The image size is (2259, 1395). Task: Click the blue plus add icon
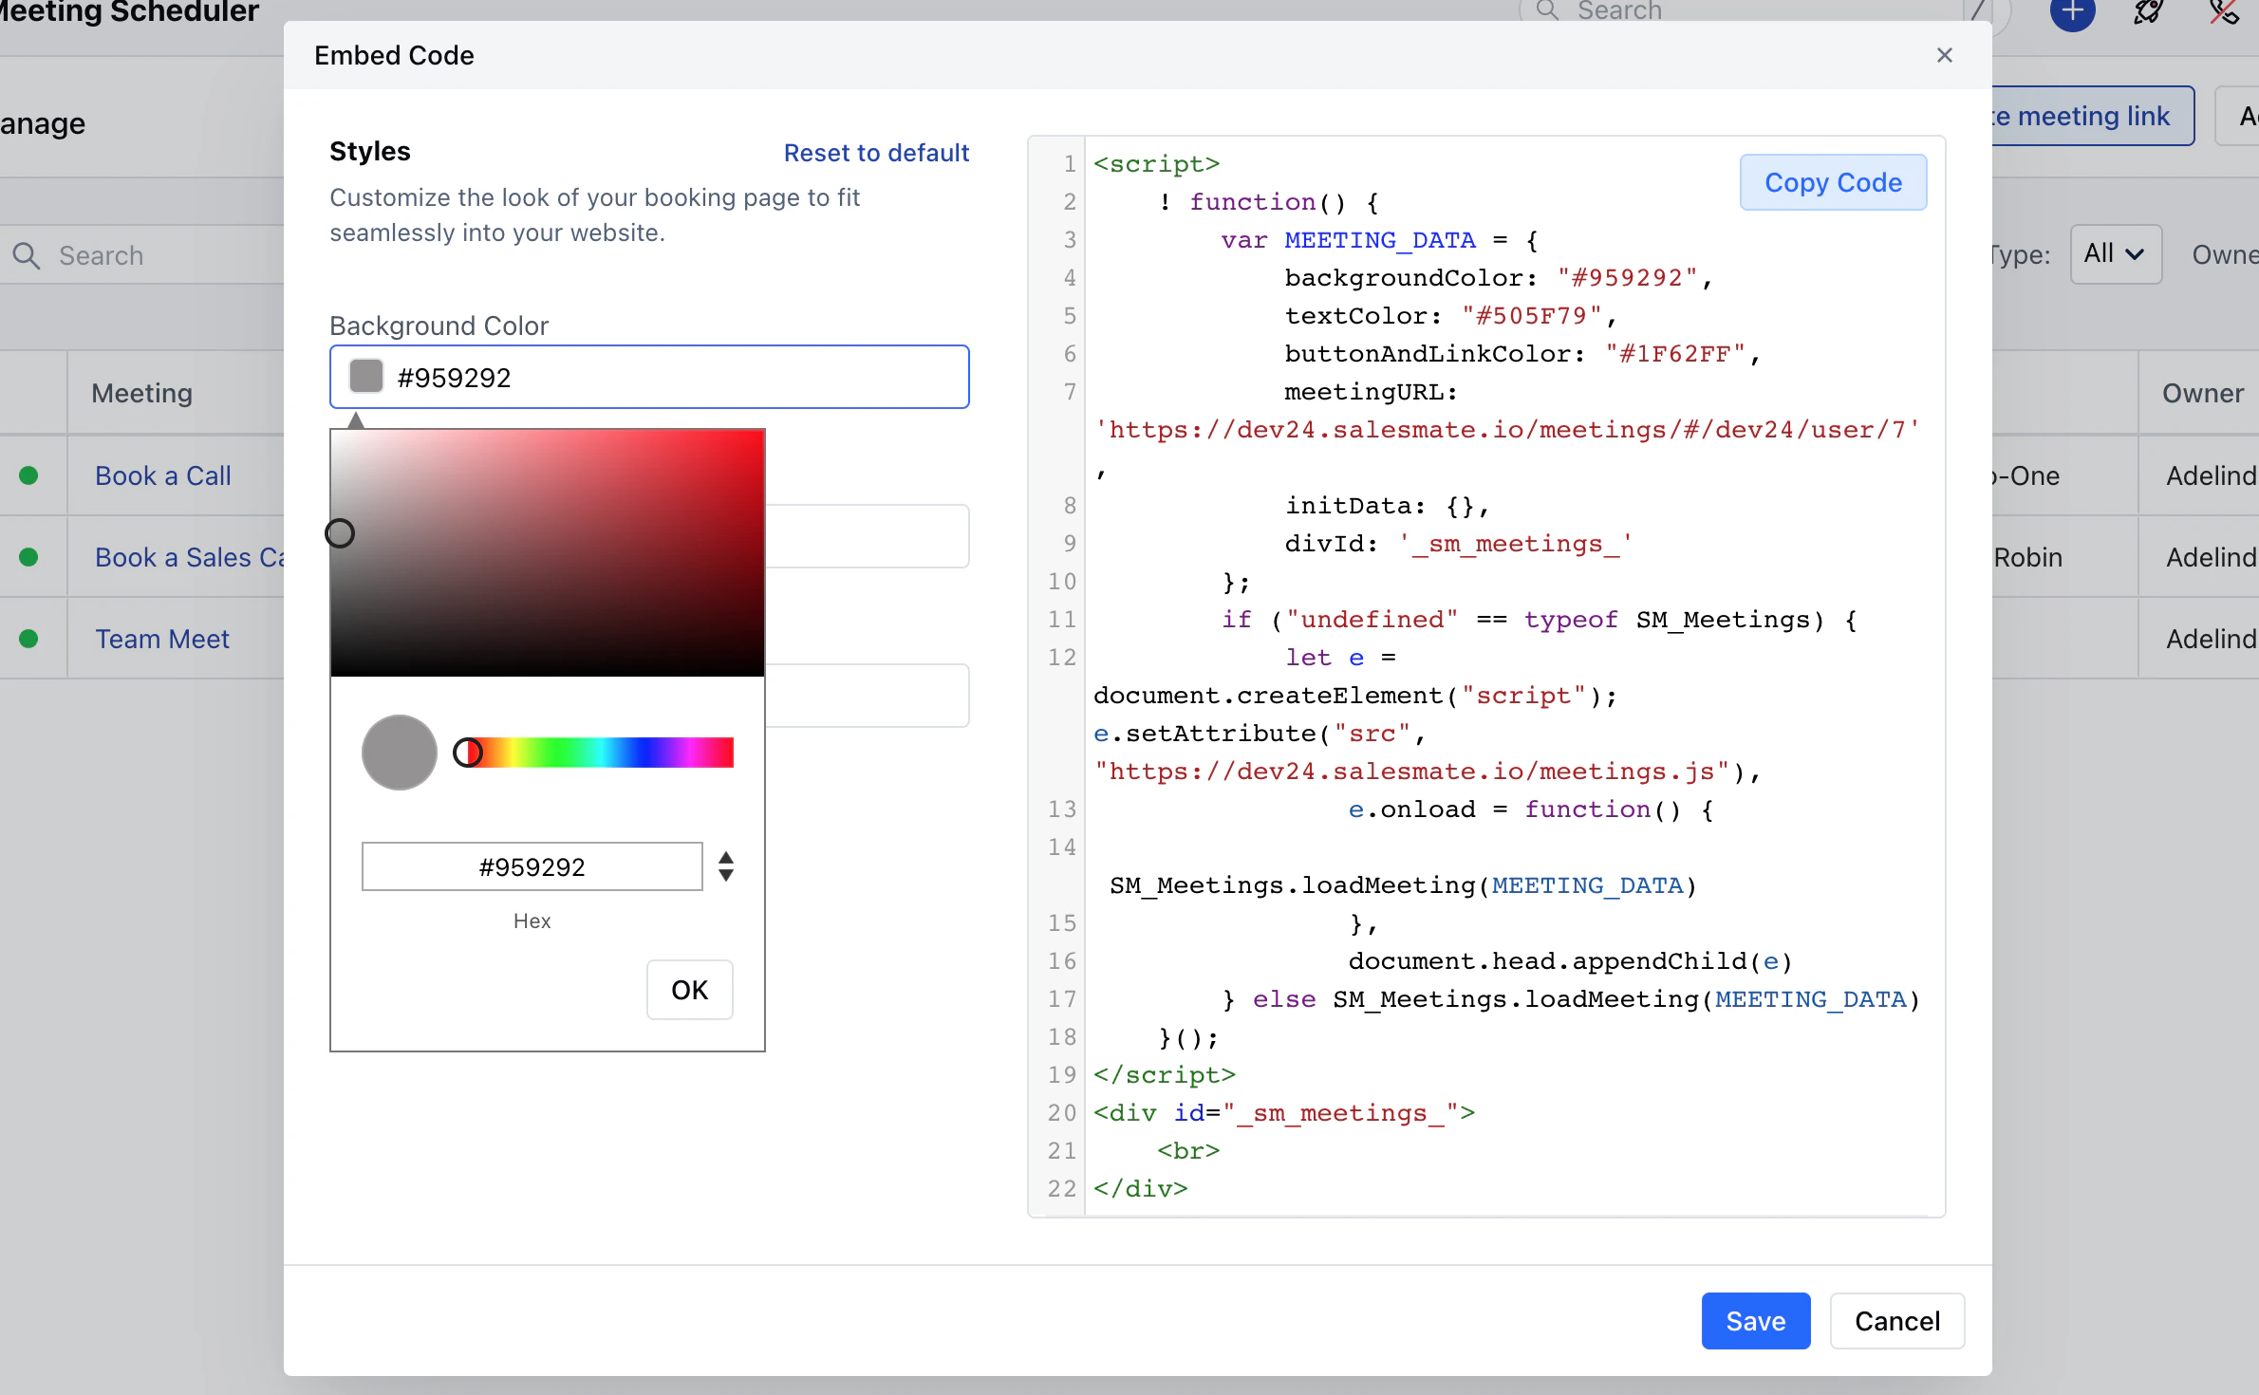coord(2072,11)
